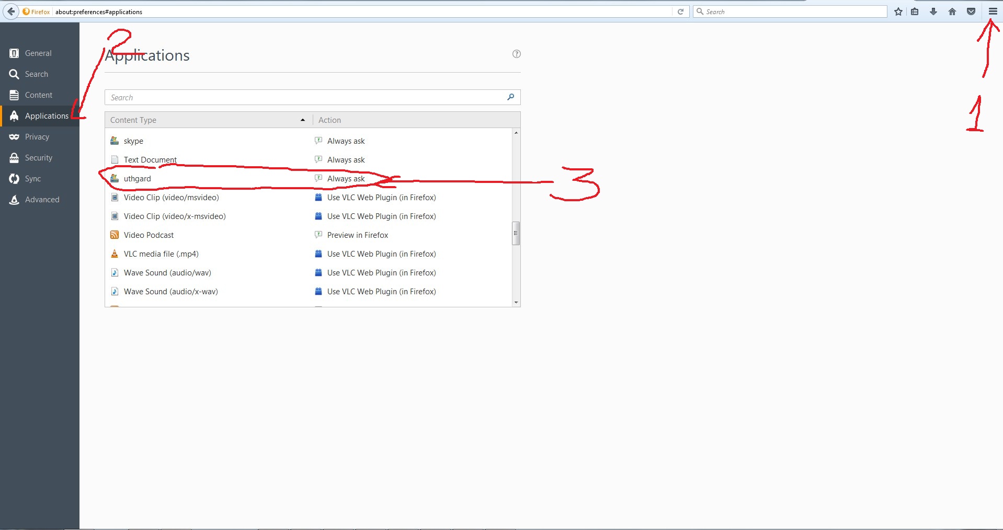Go to Home page icon

coord(952,11)
